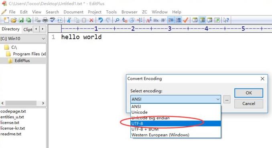Switch to the Directory tab
Screen dimensions: 272x148
click(x=10, y=29)
